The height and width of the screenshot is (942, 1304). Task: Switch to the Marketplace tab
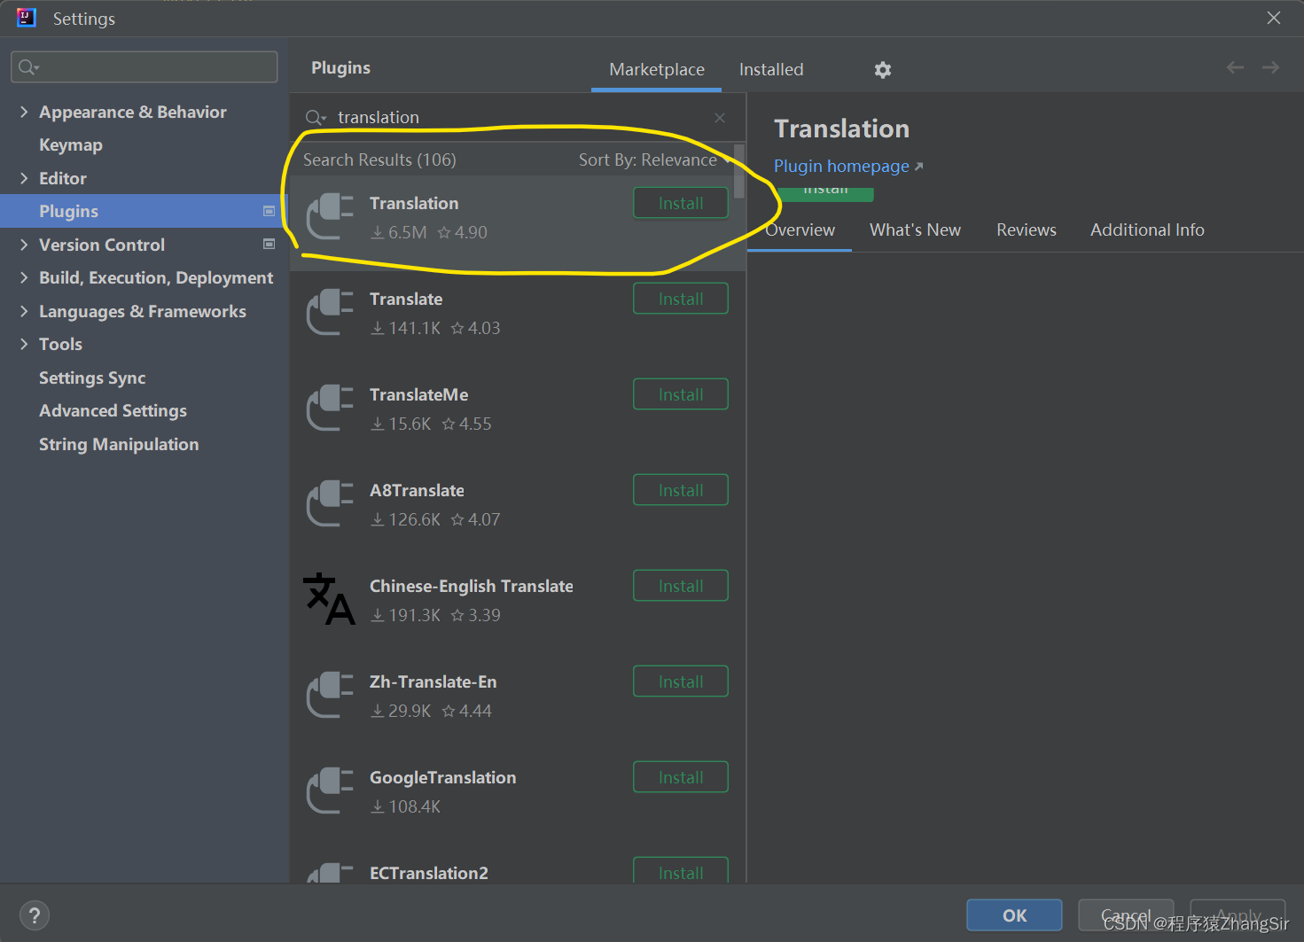pos(657,69)
